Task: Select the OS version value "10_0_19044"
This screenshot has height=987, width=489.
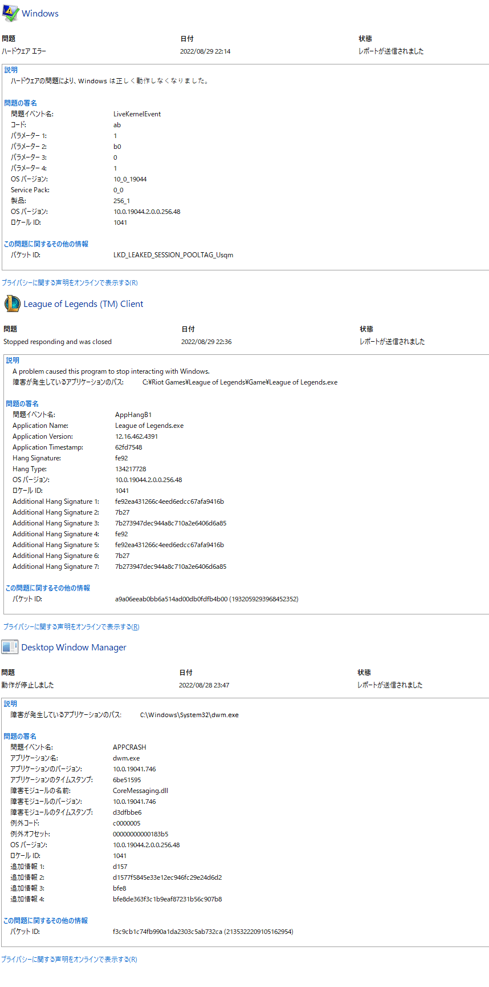Action: tap(130, 179)
